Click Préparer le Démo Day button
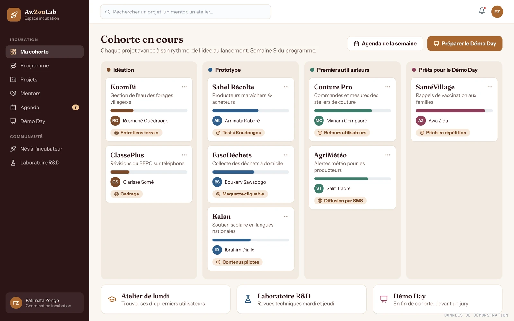The height and width of the screenshot is (321, 514). pos(465,43)
